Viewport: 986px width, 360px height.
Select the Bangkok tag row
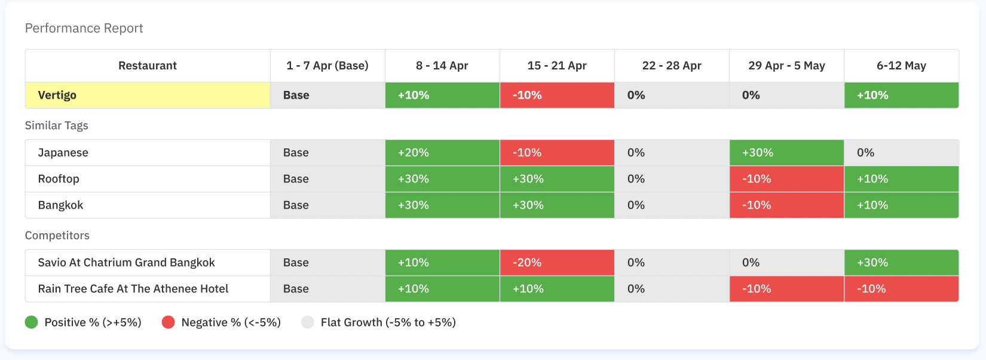coord(60,205)
